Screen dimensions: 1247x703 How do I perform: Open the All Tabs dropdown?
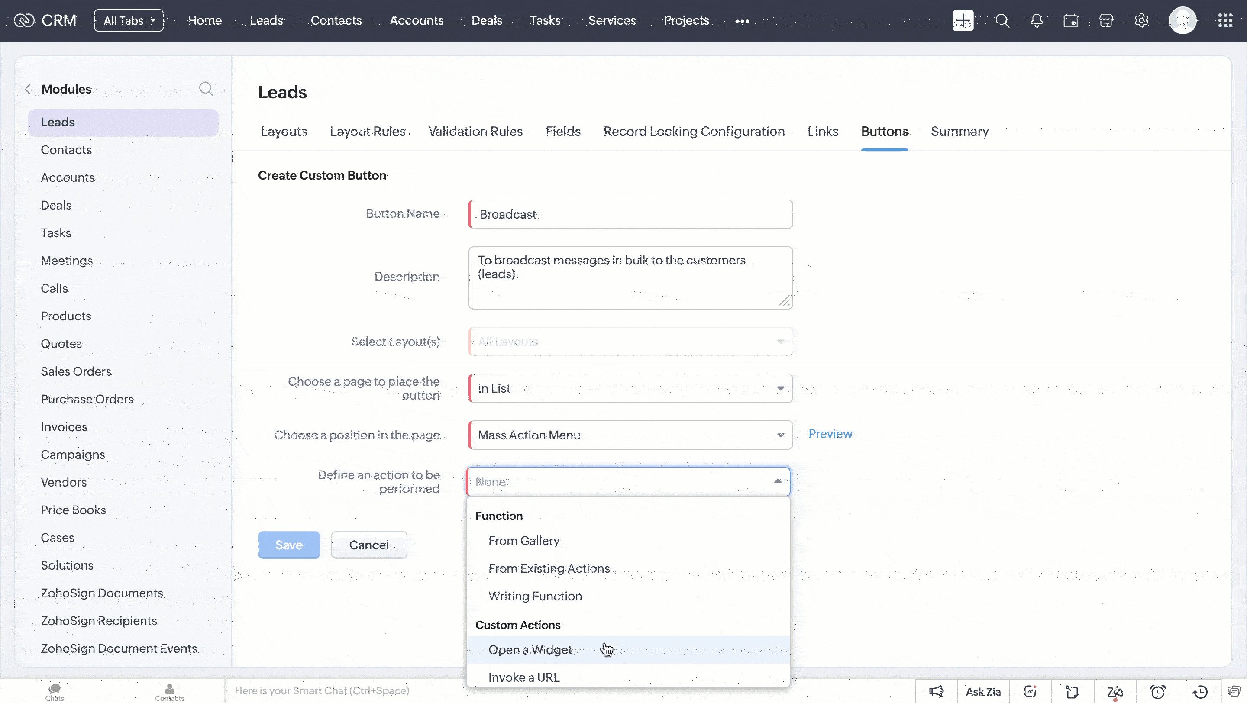tap(129, 21)
